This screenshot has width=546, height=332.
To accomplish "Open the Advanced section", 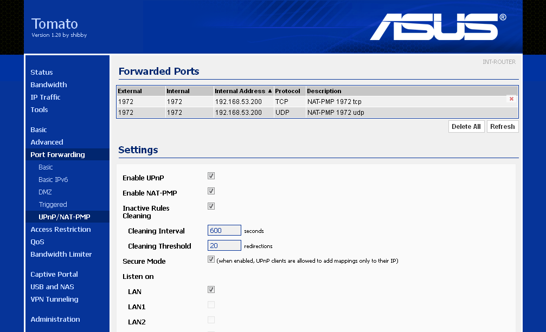I will click(x=47, y=142).
